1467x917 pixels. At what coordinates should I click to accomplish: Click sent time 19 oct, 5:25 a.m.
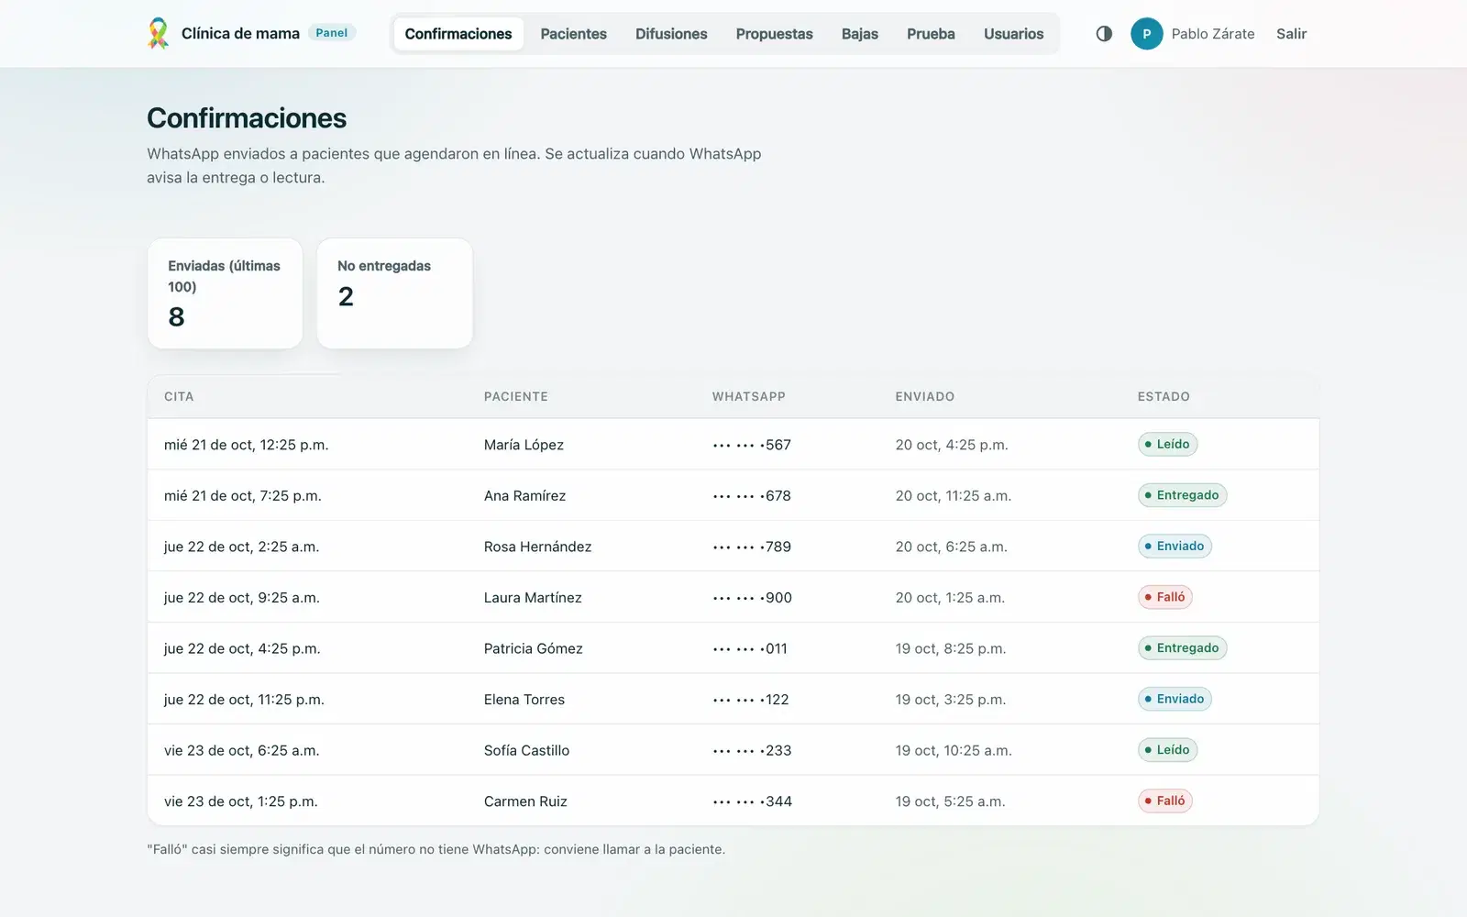pyautogui.click(x=950, y=801)
